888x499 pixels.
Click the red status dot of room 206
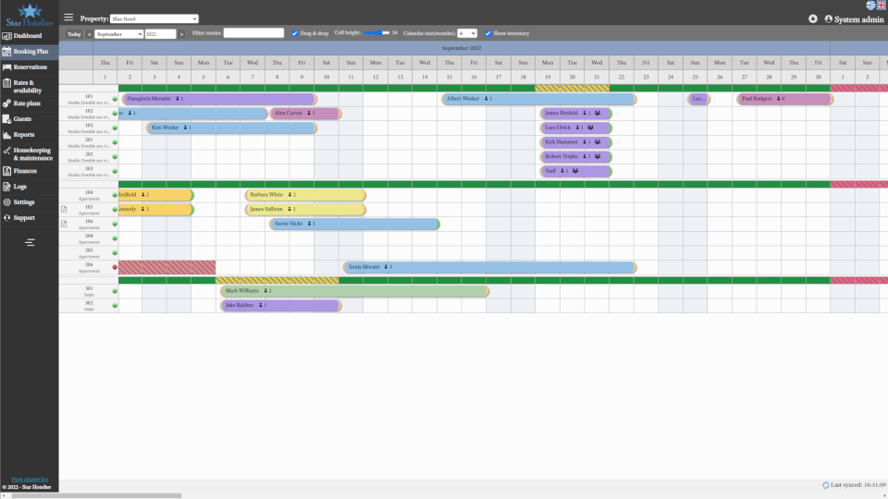coord(115,267)
